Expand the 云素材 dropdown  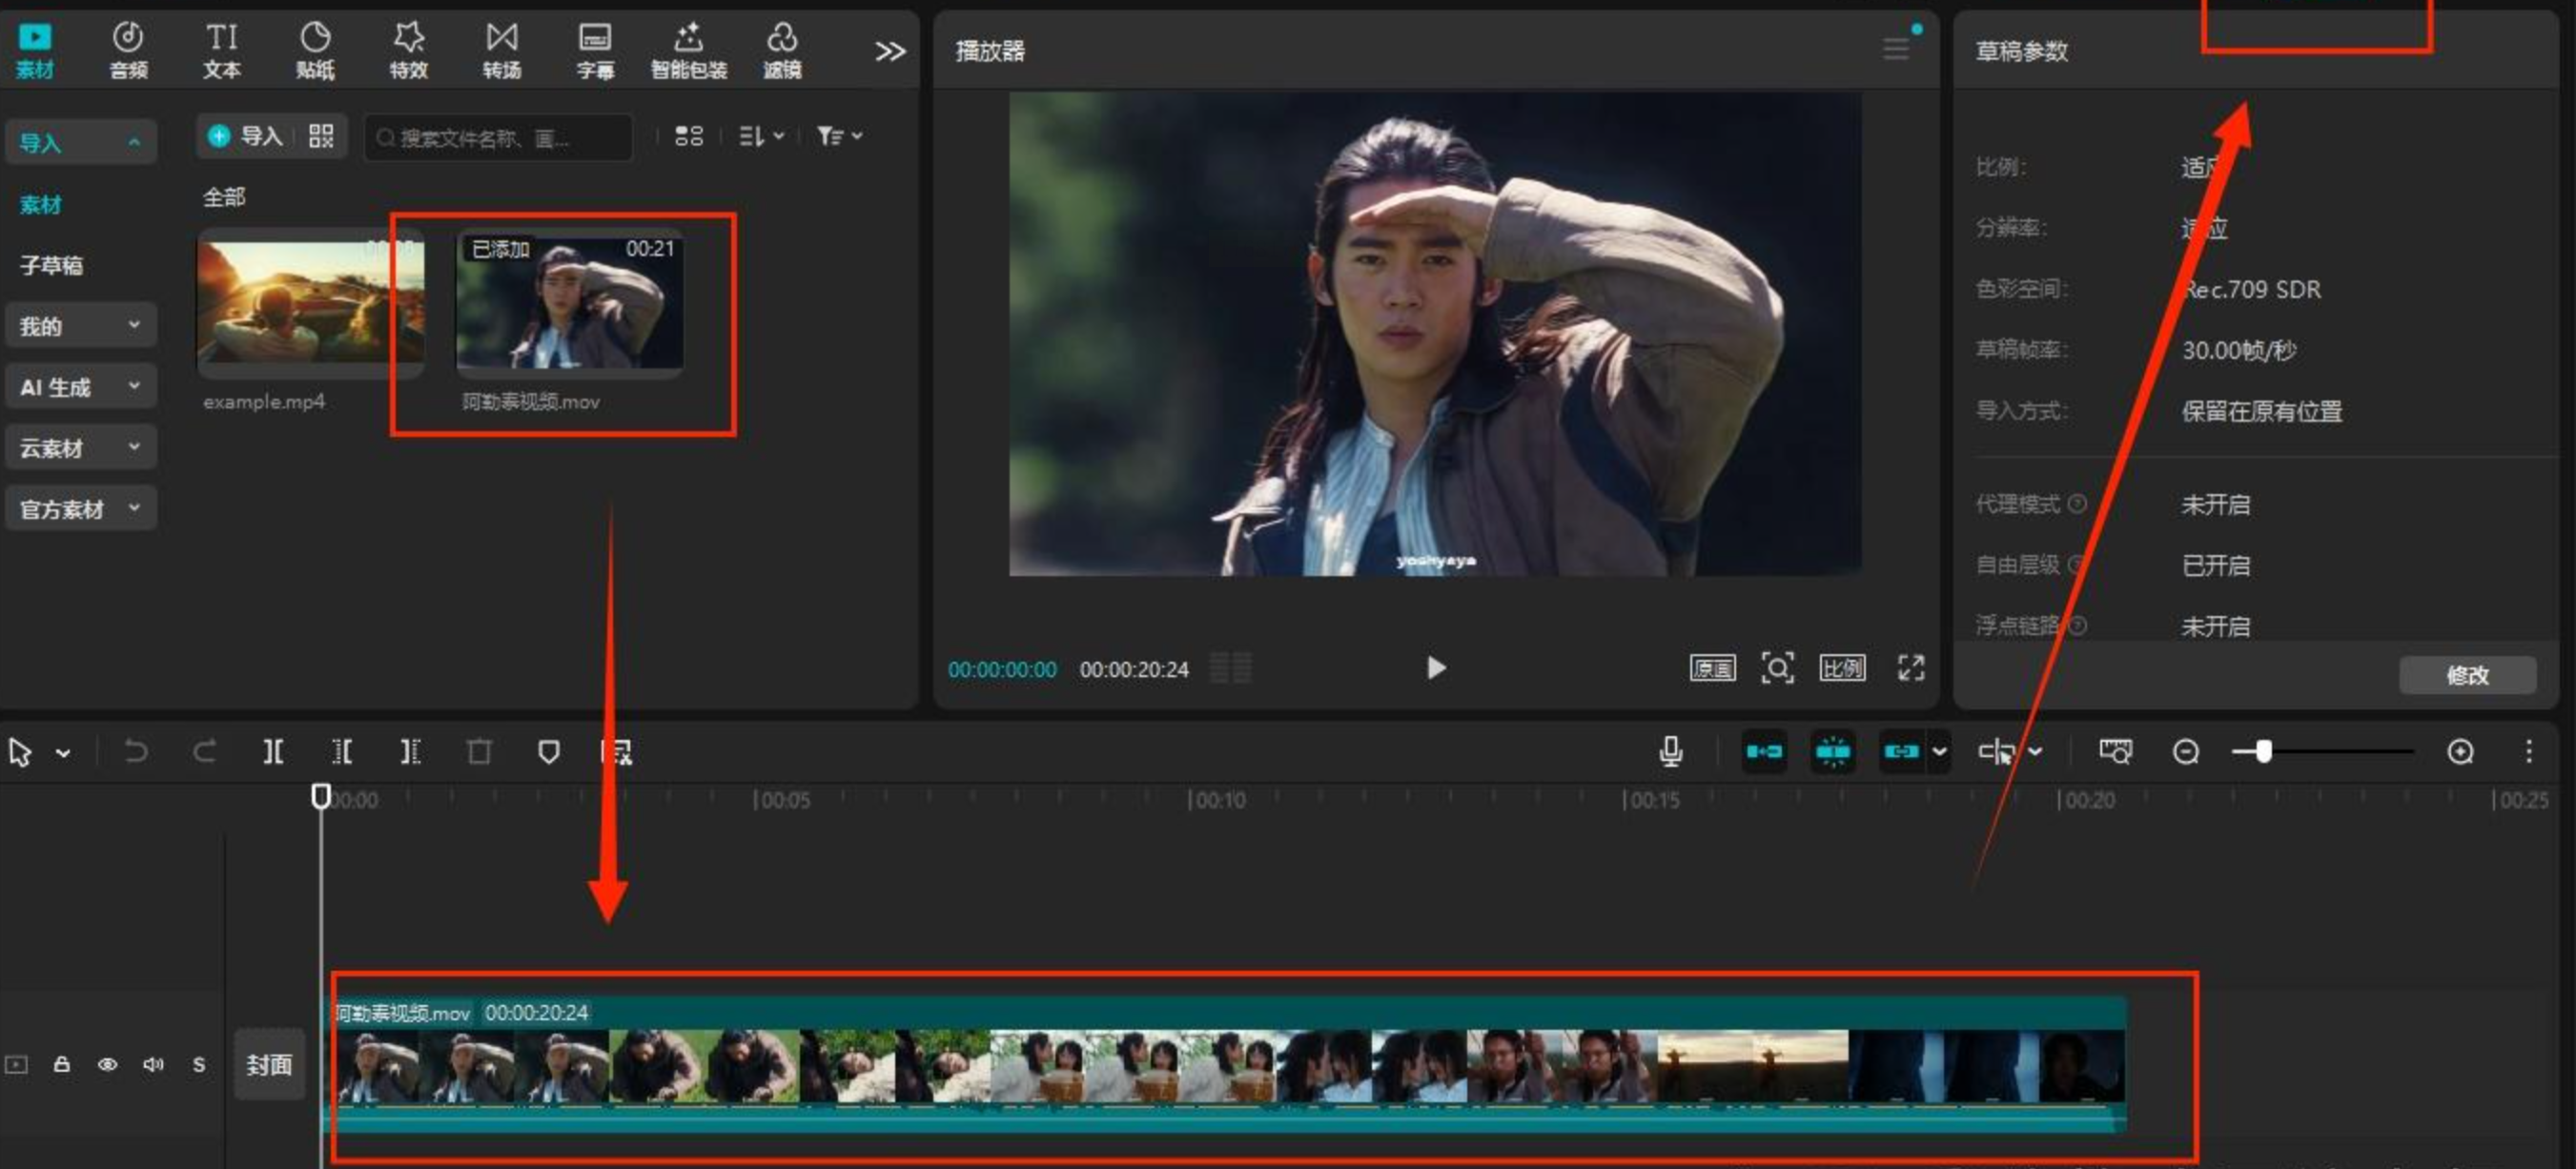pyautogui.click(x=80, y=448)
